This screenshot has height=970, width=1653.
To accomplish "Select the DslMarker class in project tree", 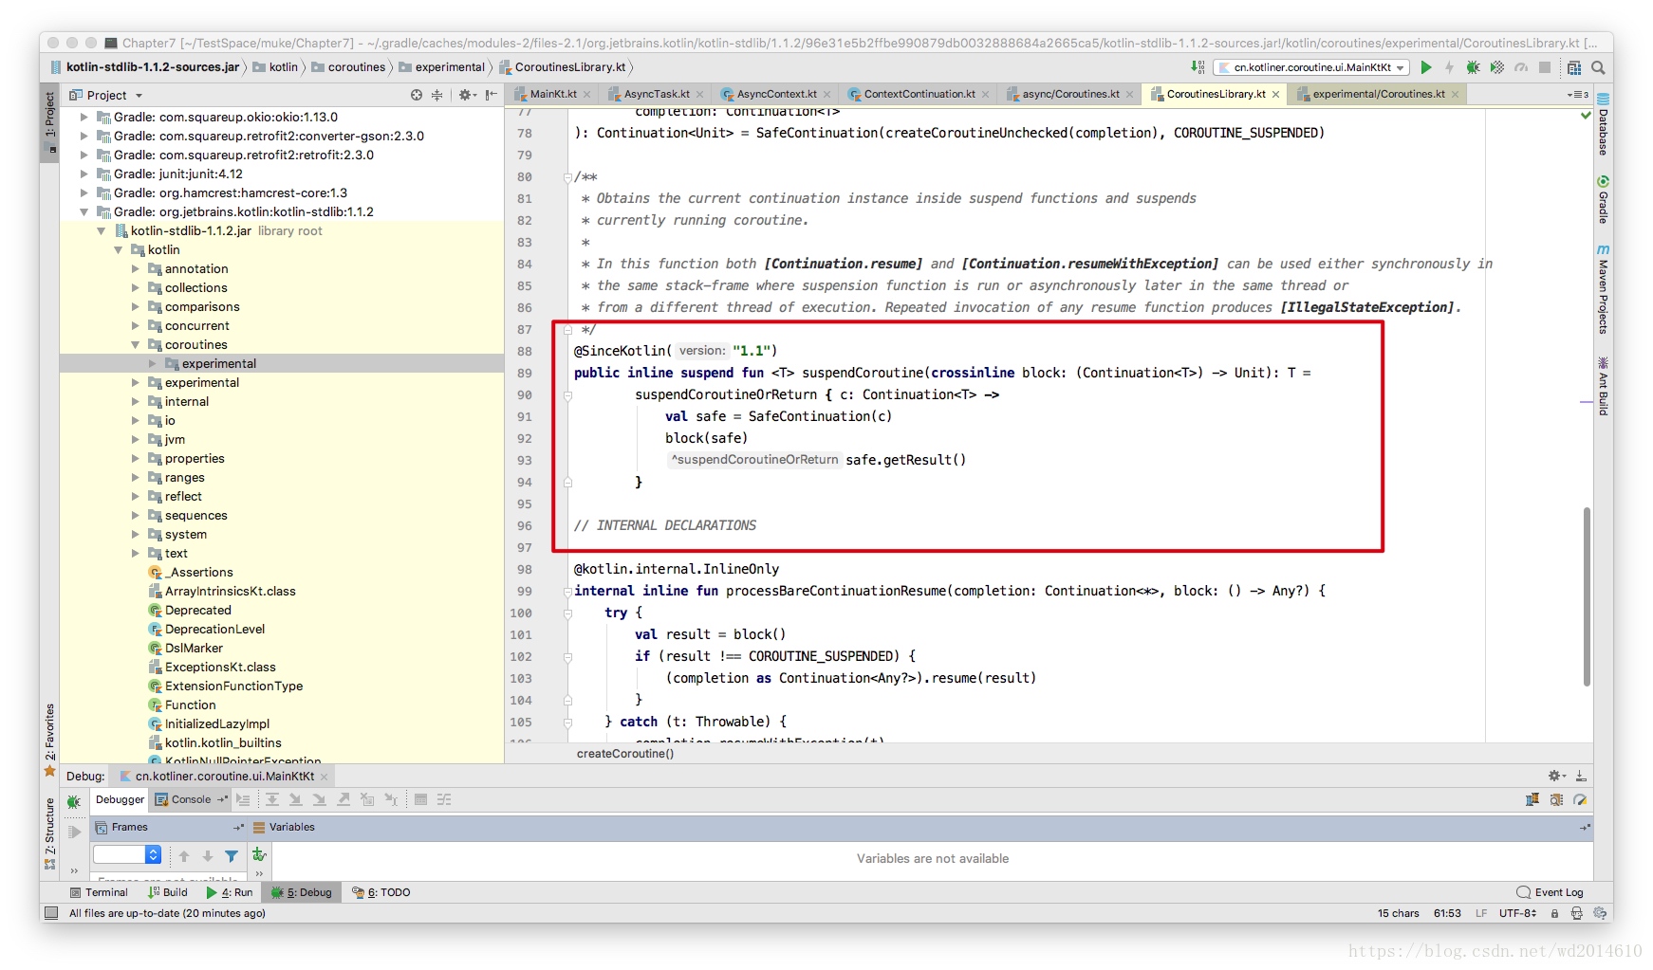I will point(194,649).
